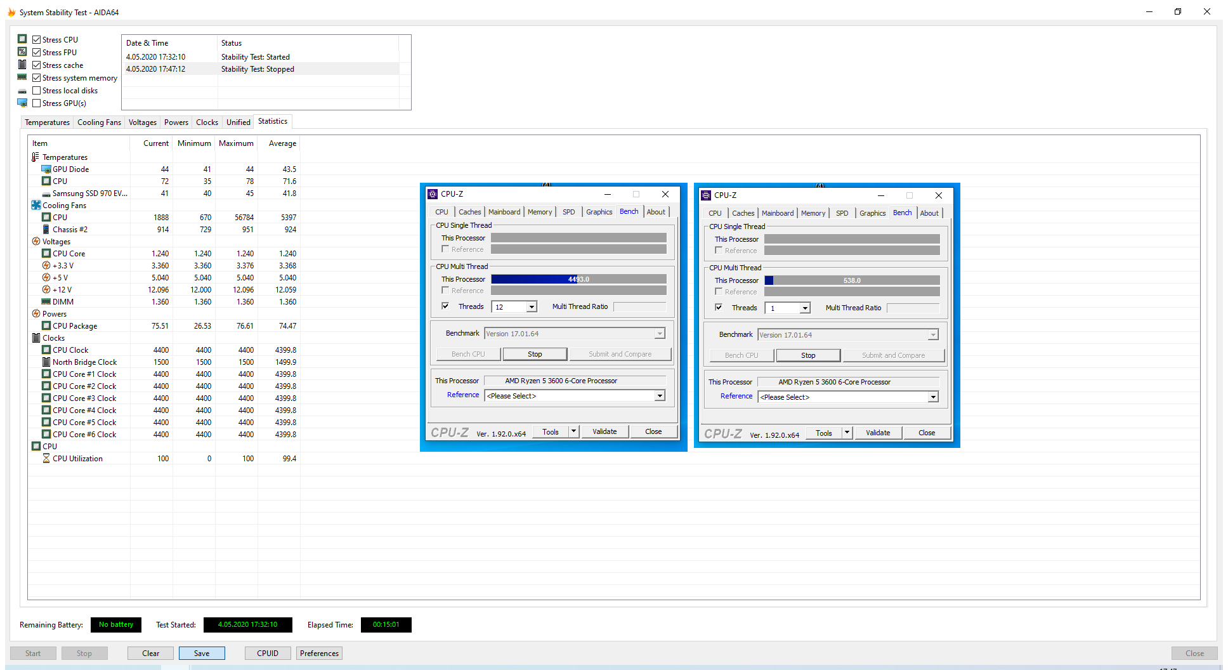Viewport: 1228px width, 670px height.
Task: Uncheck the Stress FPU checkbox
Action: point(36,52)
